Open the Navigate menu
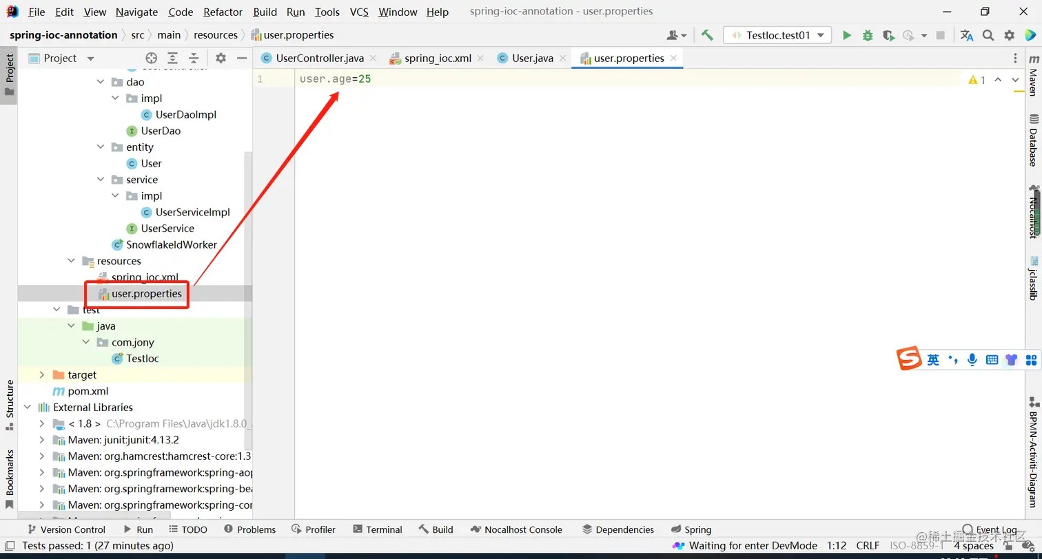The height and width of the screenshot is (559, 1042). (136, 12)
